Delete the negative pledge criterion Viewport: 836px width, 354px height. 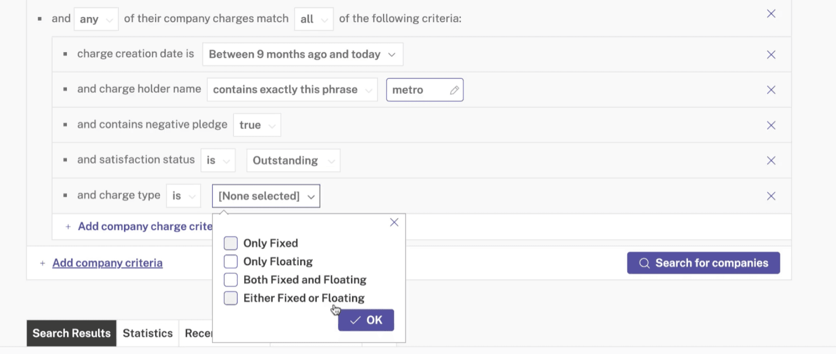click(x=771, y=125)
